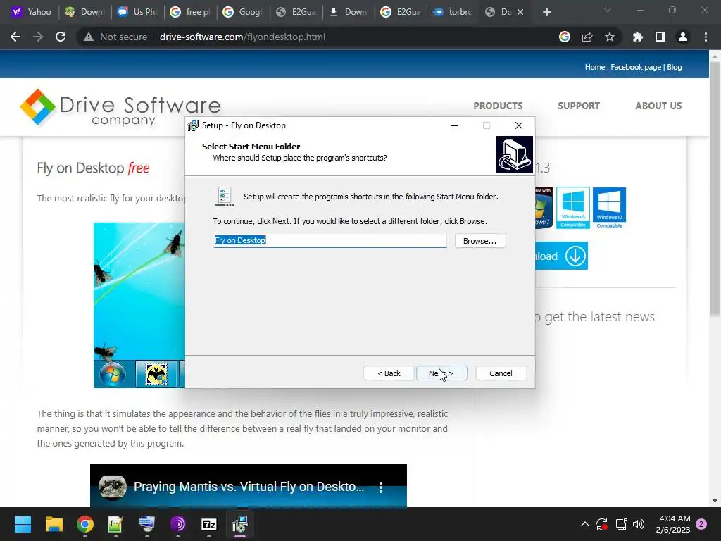The width and height of the screenshot is (721, 541).
Task: Click the flies desktop screenshot image
Action: 139,306
